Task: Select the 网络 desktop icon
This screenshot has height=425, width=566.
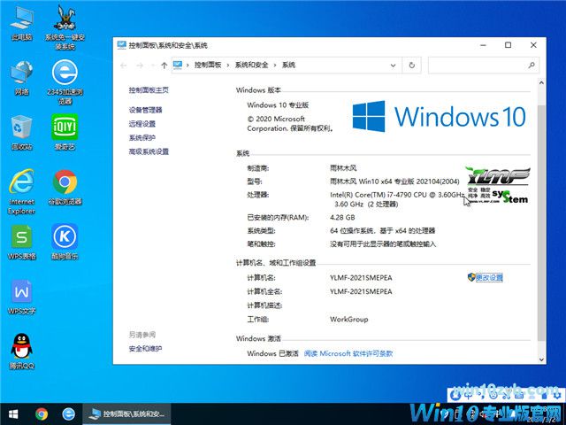Action: pyautogui.click(x=21, y=77)
